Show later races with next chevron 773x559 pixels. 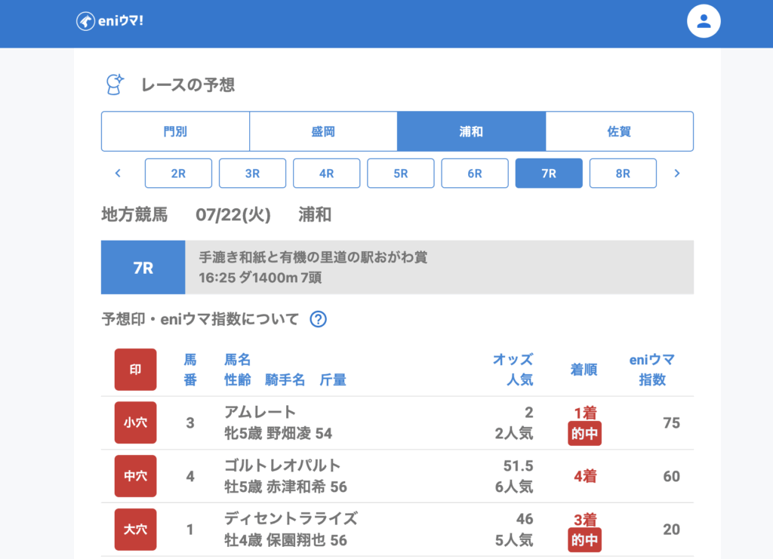pos(676,174)
